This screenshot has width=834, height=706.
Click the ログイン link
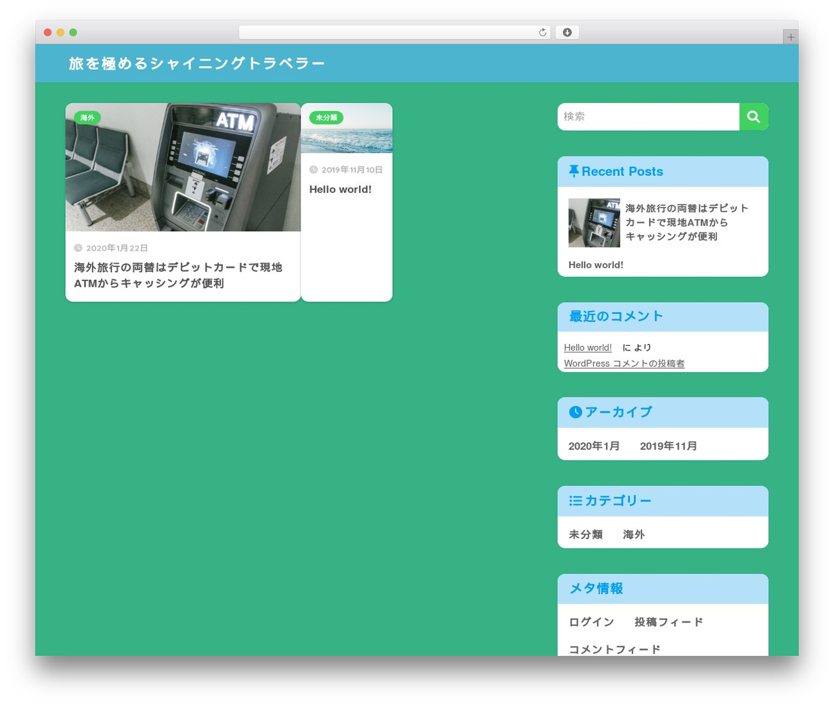click(x=592, y=622)
